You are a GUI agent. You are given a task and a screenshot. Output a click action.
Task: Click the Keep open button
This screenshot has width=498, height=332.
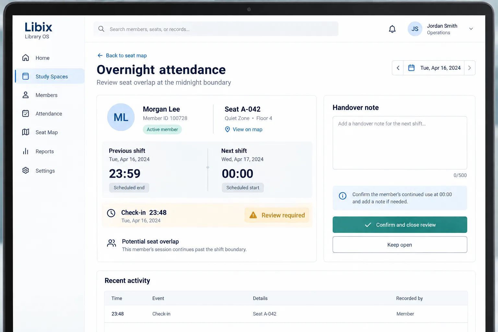[x=400, y=245]
